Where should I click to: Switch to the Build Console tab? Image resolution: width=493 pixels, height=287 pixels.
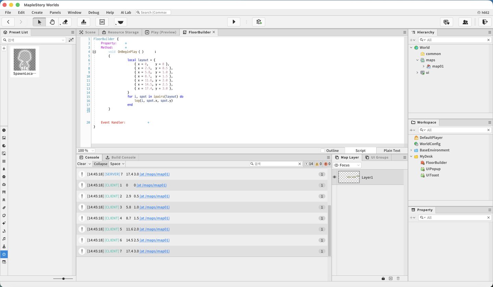pos(121,157)
